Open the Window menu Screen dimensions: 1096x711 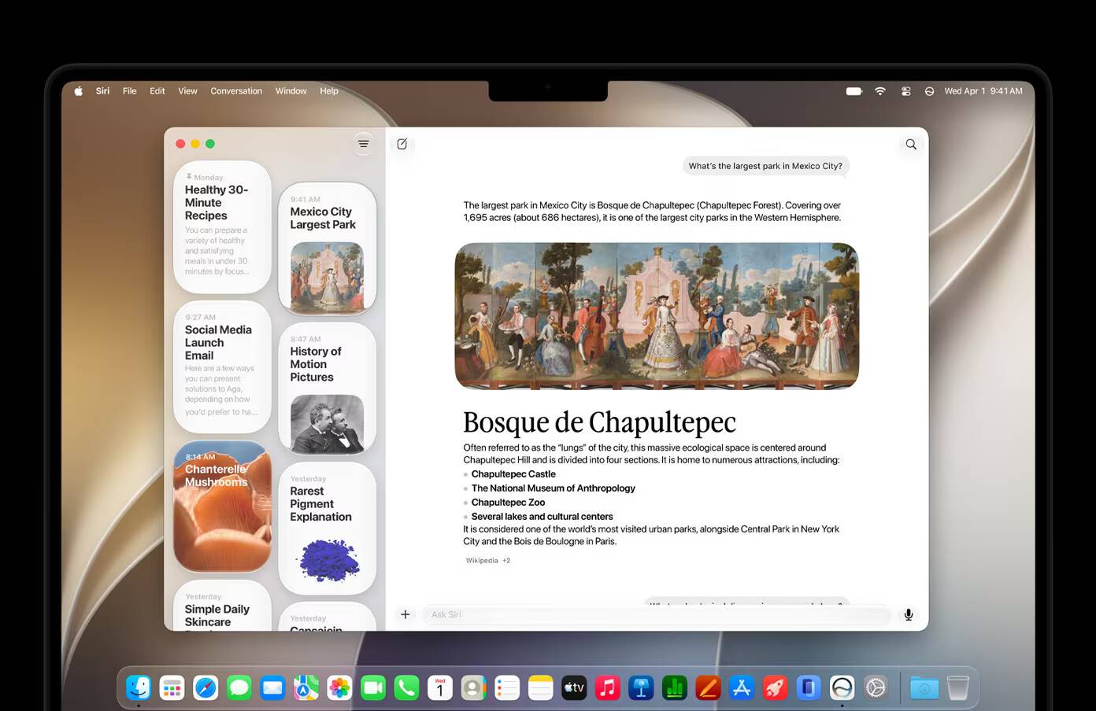291,91
